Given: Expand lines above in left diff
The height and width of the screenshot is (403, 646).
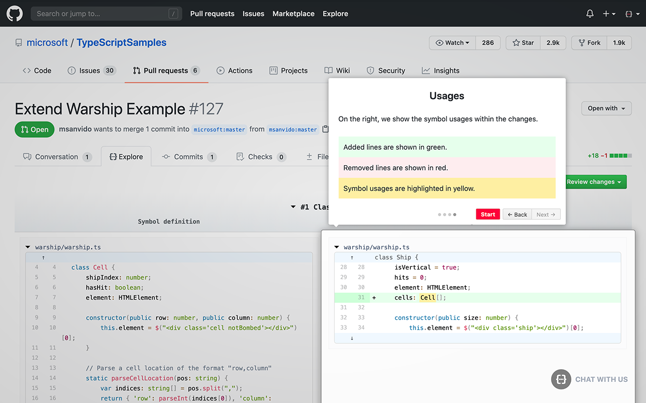Looking at the screenshot, I should (x=43, y=257).
